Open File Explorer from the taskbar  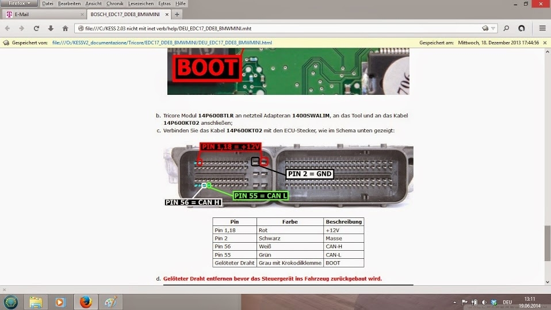coord(36,302)
